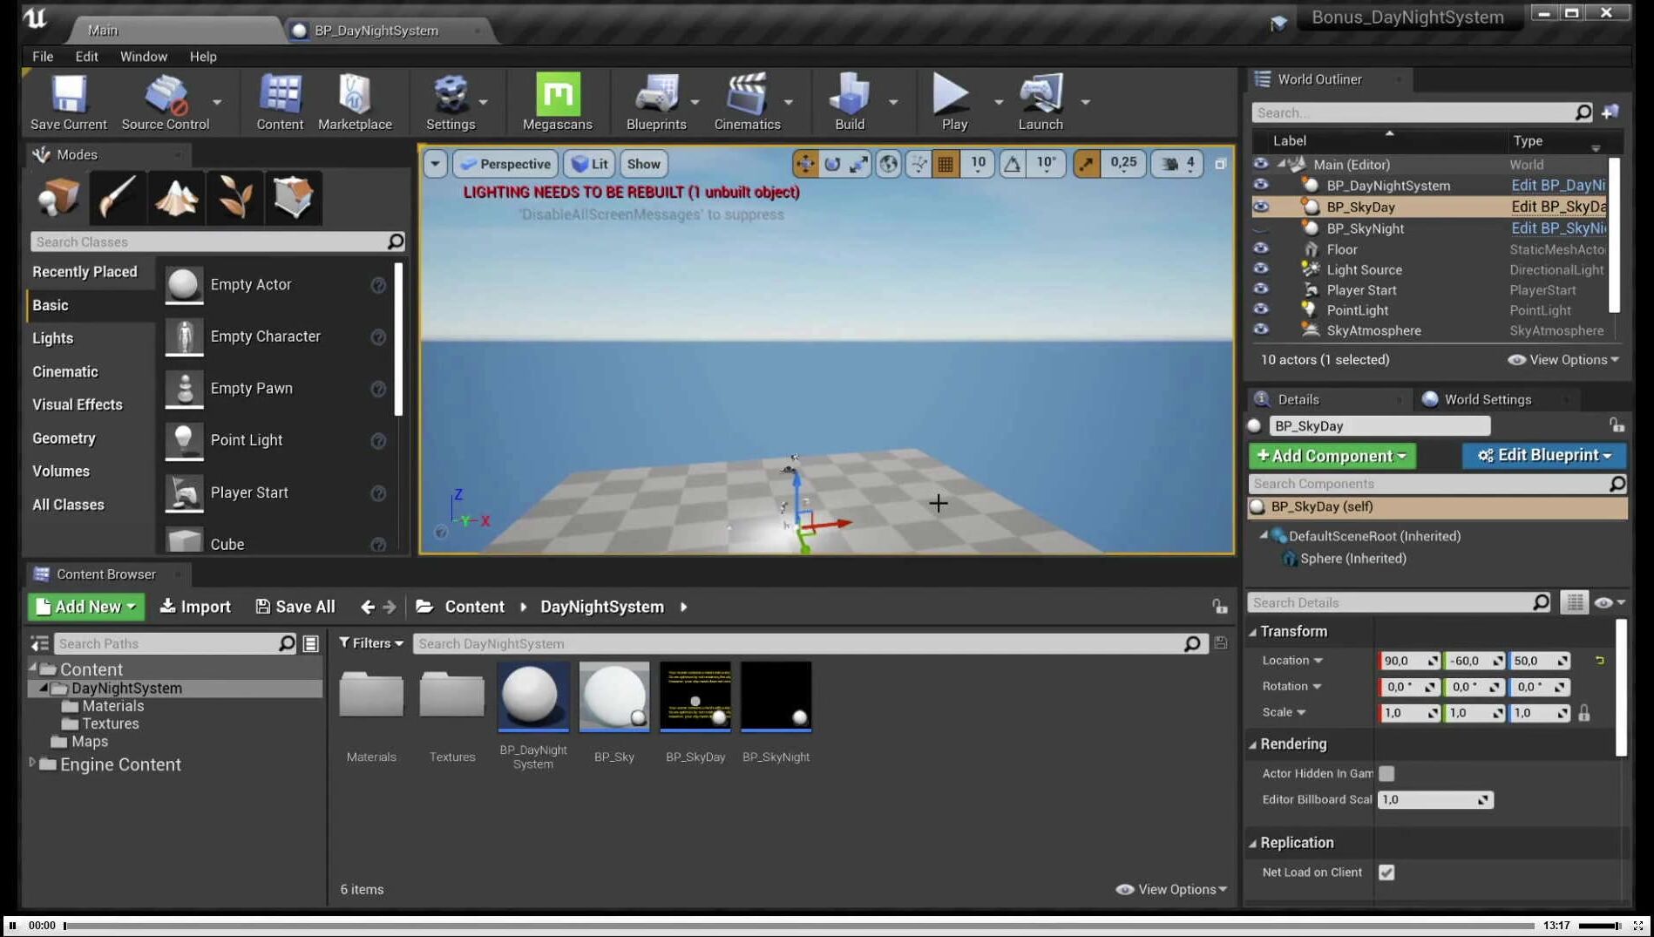Check Actor Hidden In Game checkbox
This screenshot has width=1654, height=937.
[x=1386, y=773]
